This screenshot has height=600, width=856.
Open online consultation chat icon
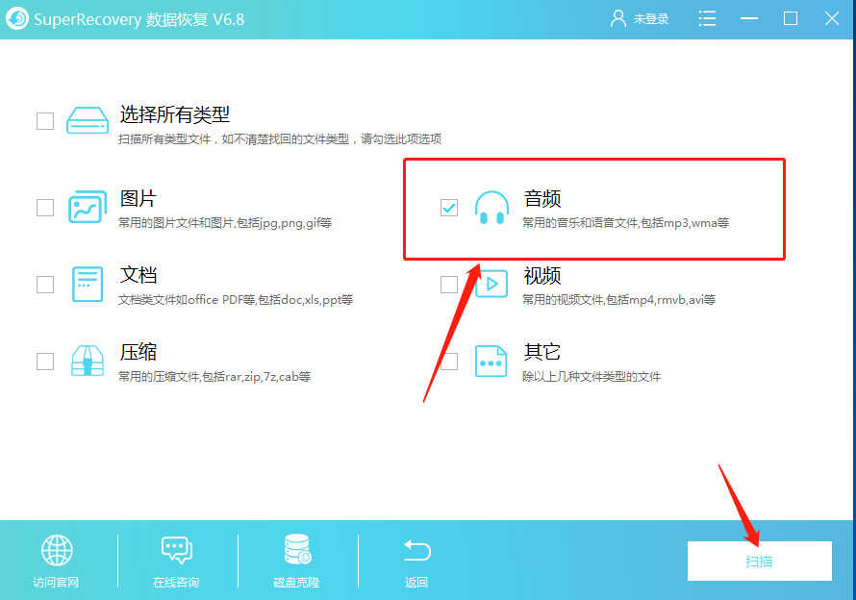[177, 550]
